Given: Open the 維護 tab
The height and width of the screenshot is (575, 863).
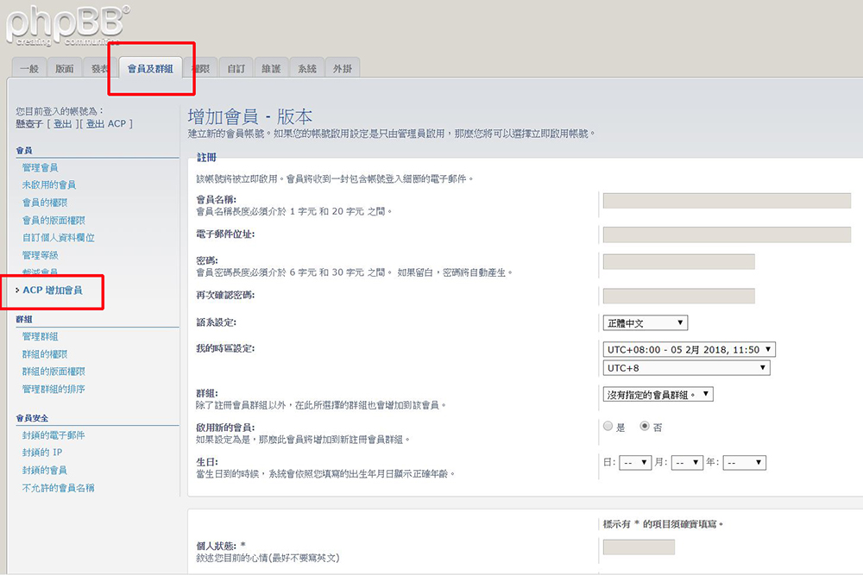Looking at the screenshot, I should click(271, 69).
